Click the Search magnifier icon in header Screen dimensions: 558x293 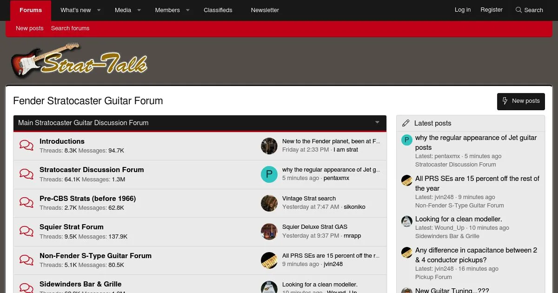pyautogui.click(x=519, y=10)
